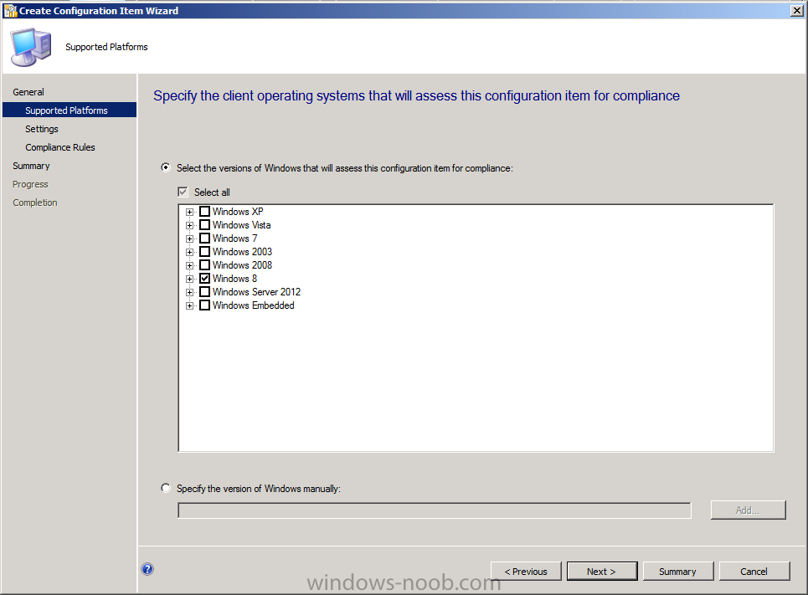
Task: Check the Windows 7 checkbox
Action: coord(204,238)
